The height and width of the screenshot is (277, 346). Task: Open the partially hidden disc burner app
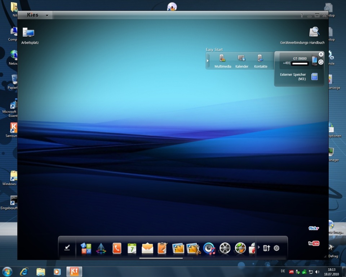[x=252, y=248]
